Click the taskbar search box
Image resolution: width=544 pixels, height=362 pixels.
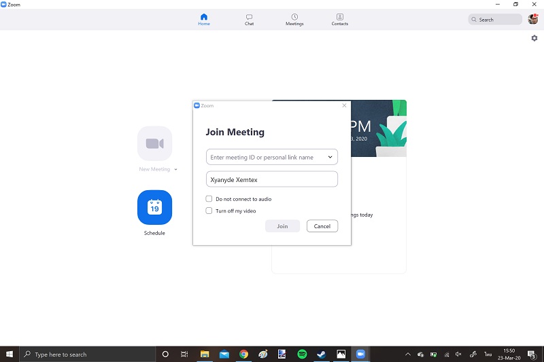[x=87, y=354]
